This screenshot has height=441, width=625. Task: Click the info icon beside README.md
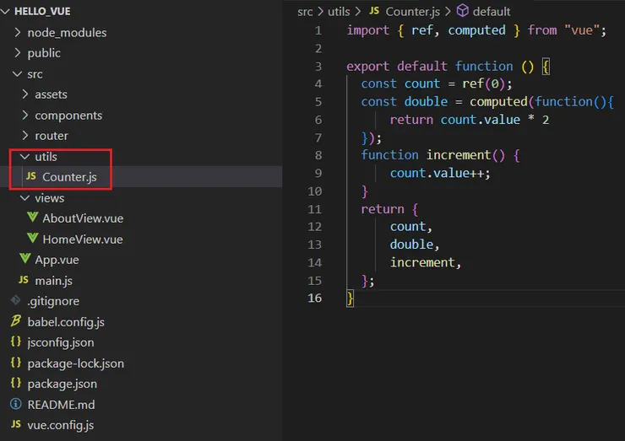click(x=15, y=404)
